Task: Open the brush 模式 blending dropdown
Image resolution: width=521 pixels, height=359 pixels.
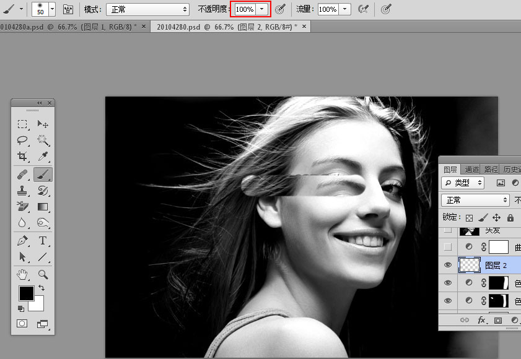Action: [x=147, y=9]
